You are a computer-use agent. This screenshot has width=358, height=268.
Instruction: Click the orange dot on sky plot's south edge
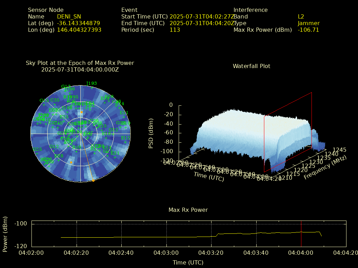(x=93, y=180)
